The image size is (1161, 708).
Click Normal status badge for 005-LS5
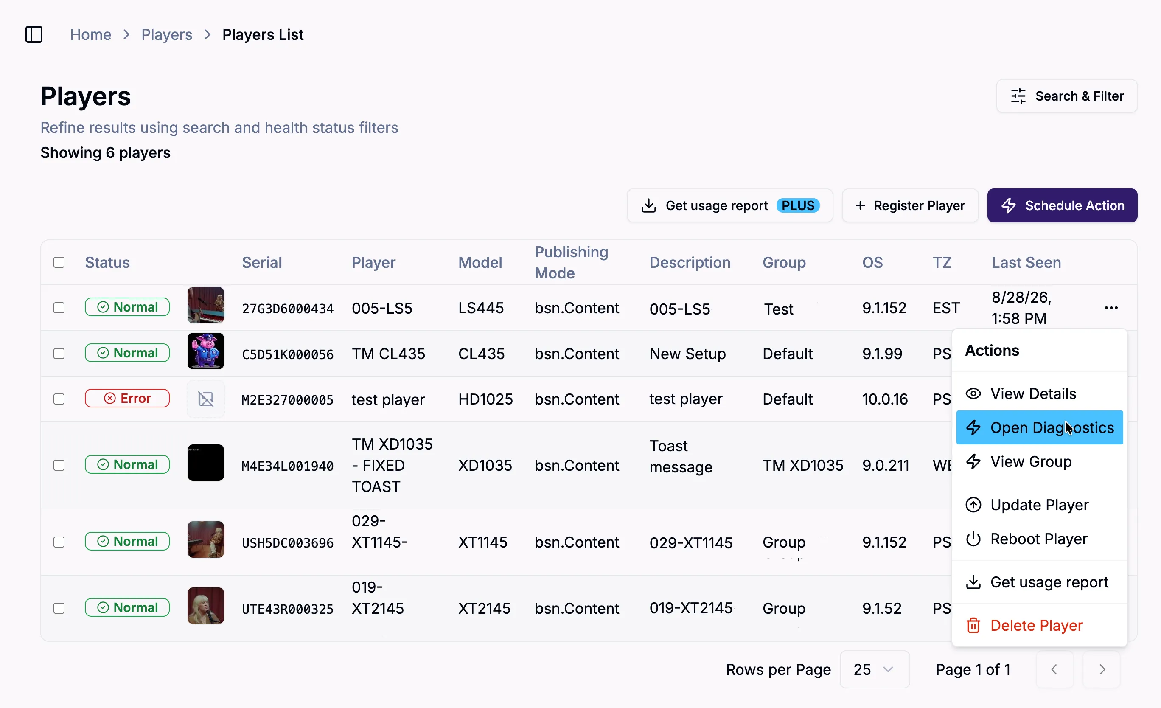click(x=127, y=307)
